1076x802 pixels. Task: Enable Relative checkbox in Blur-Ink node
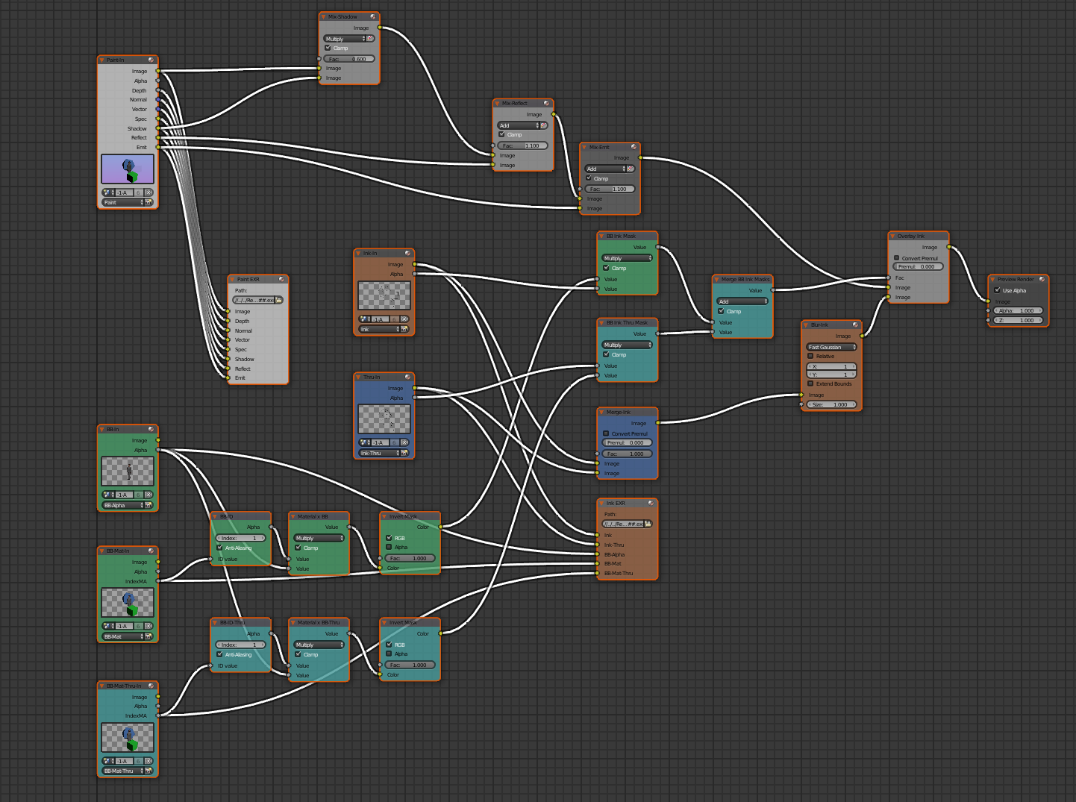click(x=810, y=356)
